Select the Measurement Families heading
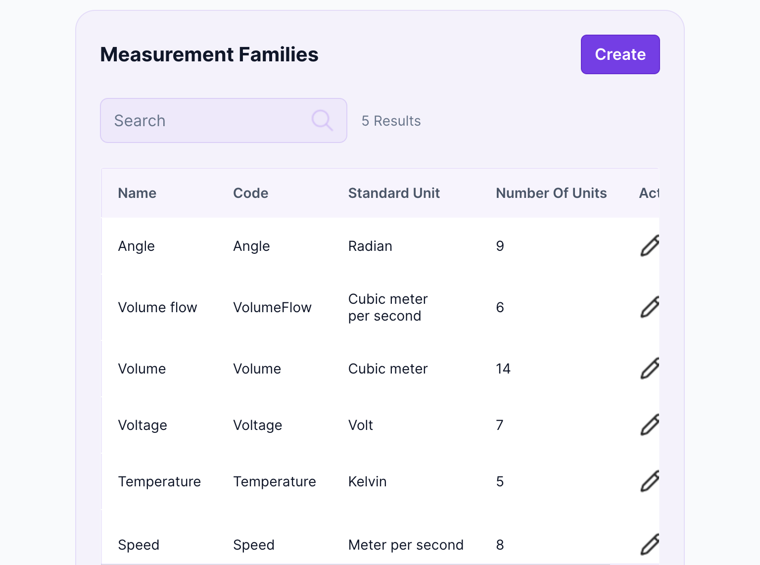 click(209, 54)
